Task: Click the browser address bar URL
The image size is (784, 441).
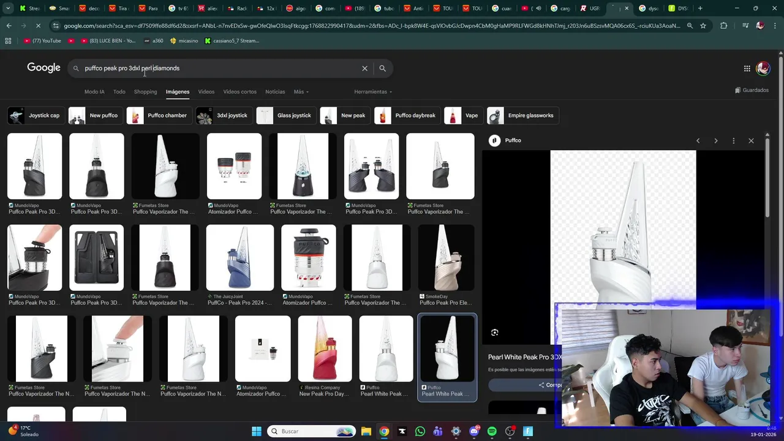Action: pyautogui.click(x=371, y=26)
